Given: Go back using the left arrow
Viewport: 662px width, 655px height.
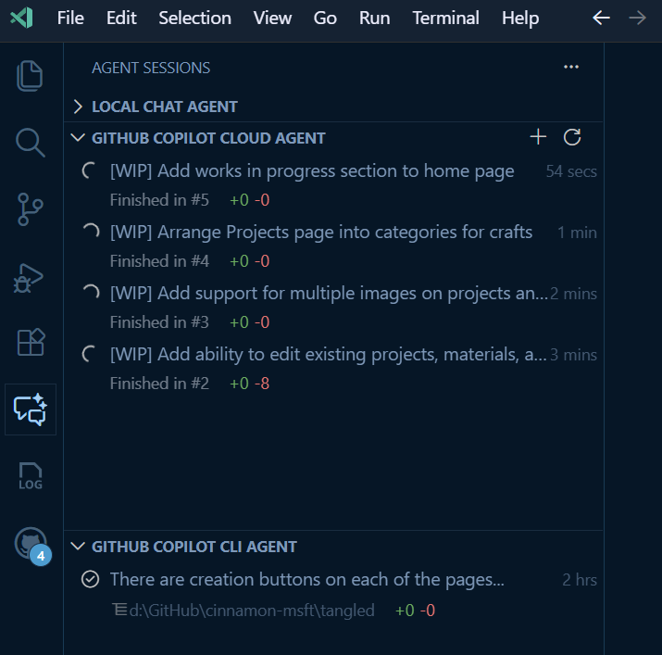Looking at the screenshot, I should 601,18.
